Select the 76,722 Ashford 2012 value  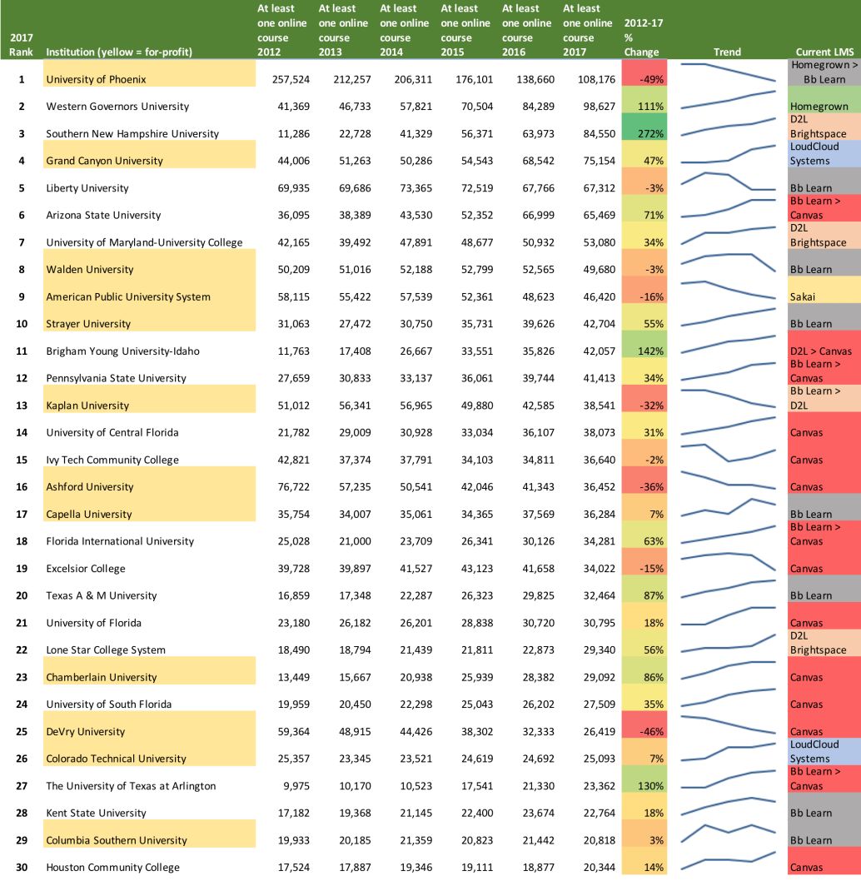tap(293, 486)
